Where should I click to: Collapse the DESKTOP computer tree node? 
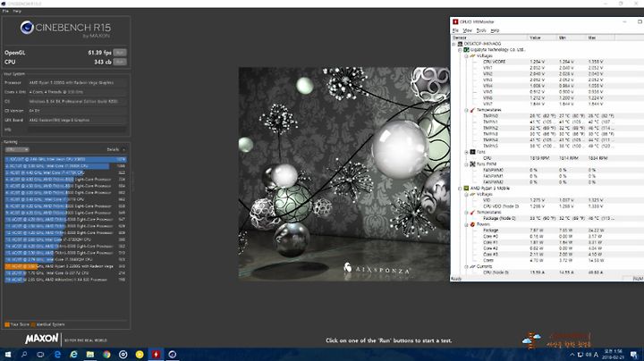tap(453, 44)
